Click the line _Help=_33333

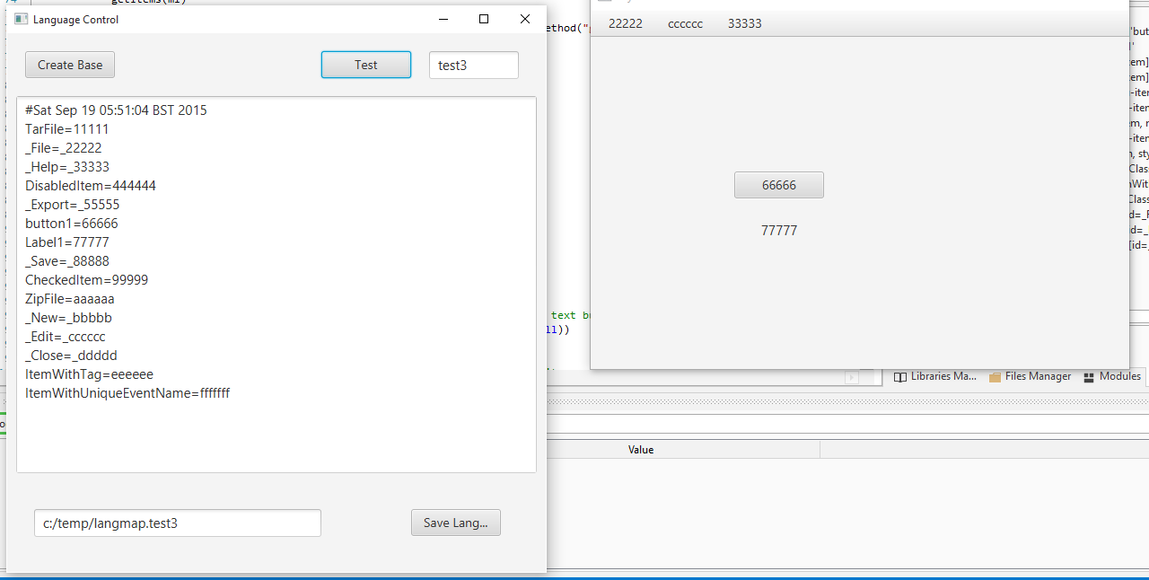tap(67, 167)
